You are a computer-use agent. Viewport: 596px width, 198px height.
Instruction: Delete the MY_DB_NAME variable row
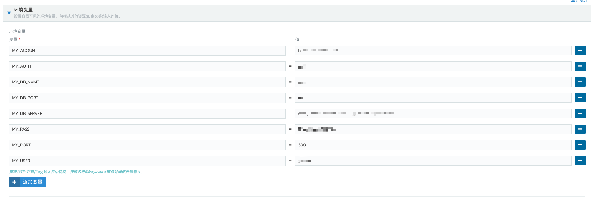click(580, 82)
